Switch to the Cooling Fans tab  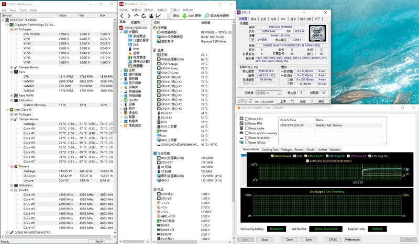tap(270, 149)
